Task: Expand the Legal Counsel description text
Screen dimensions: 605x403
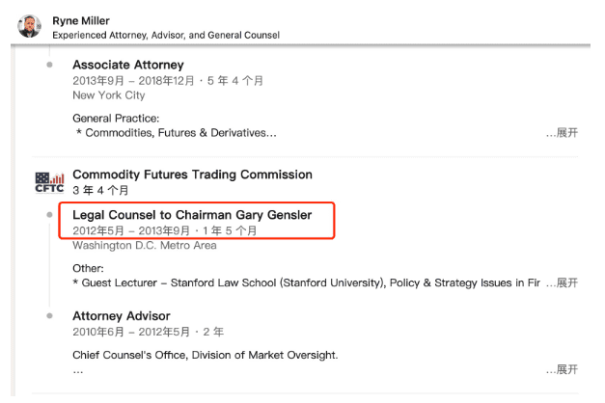Action: tap(562, 282)
